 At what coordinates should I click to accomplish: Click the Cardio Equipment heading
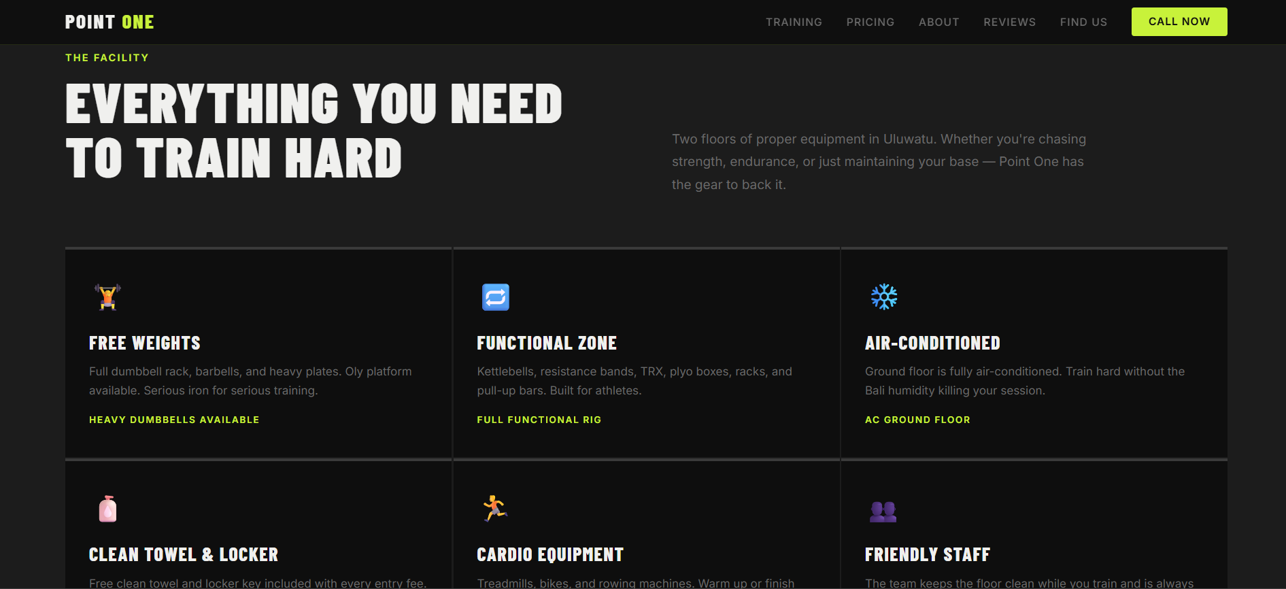click(550, 554)
